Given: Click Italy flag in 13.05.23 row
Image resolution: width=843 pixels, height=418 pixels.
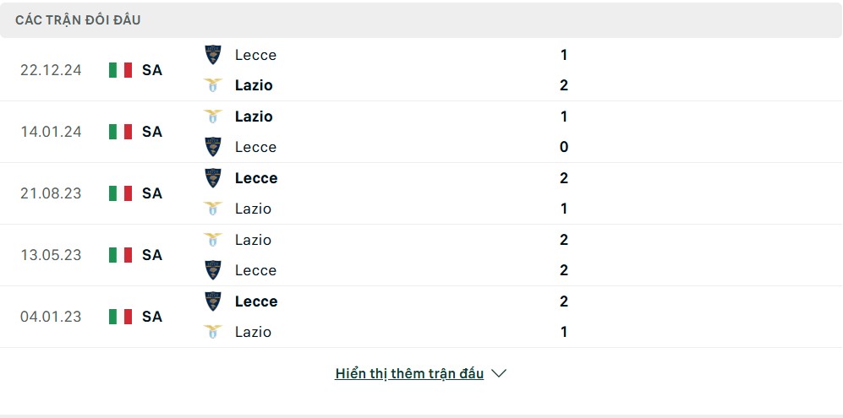Looking at the screenshot, I should click(x=120, y=255).
